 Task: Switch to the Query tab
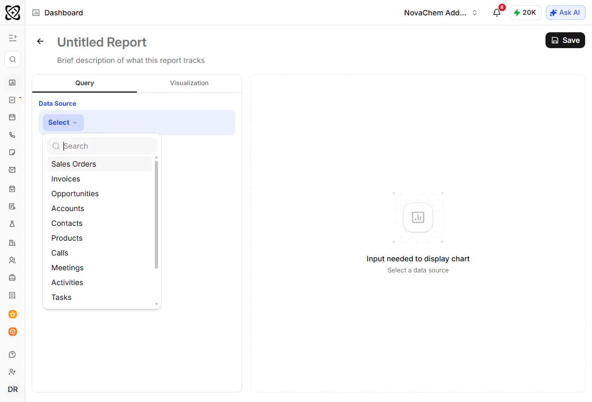coord(85,83)
